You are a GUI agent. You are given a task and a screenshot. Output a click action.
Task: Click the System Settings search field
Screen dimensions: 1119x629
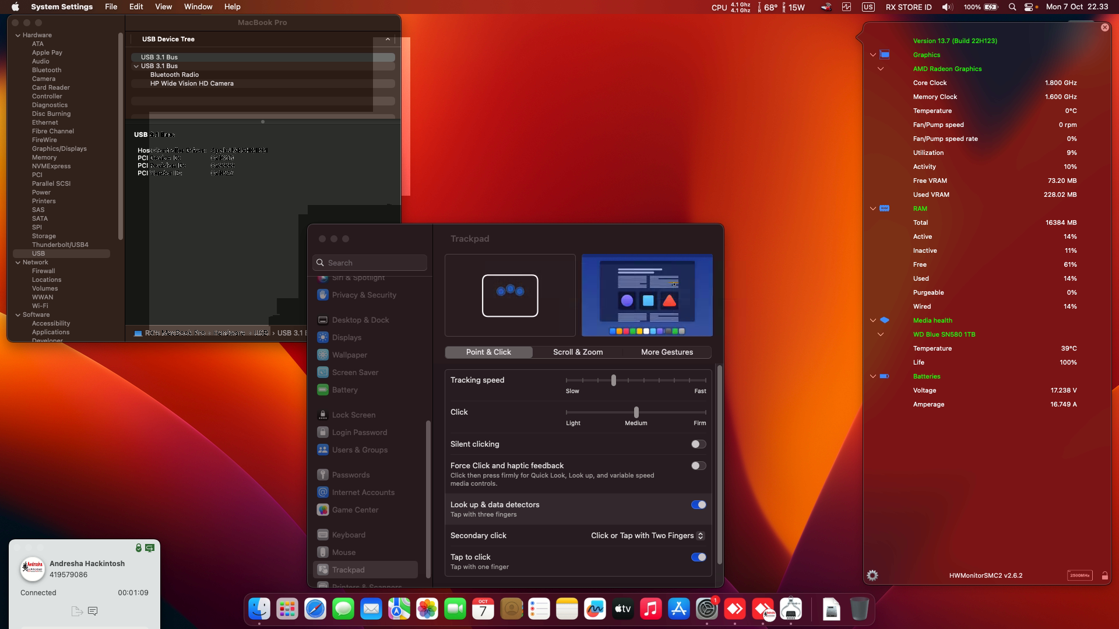(370, 263)
